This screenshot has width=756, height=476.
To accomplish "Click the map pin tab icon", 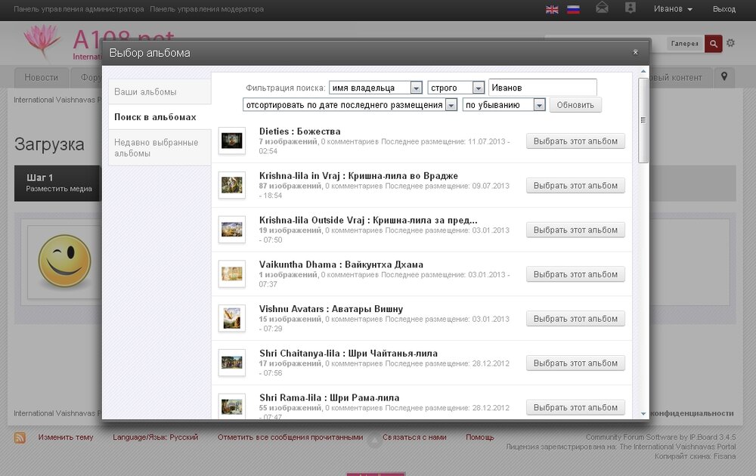I will (724, 77).
